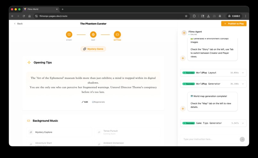258x158 pixels.
Task: Go back with the Back link
Action: tap(18, 24)
